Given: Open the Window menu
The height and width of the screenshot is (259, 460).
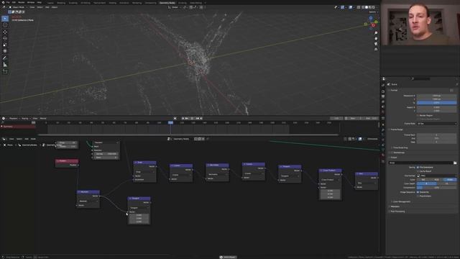Looking at the screenshot, I should click(x=31, y=2).
